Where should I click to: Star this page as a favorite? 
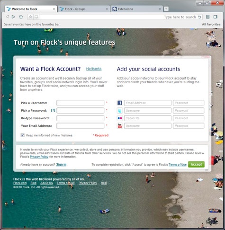click(x=30, y=17)
